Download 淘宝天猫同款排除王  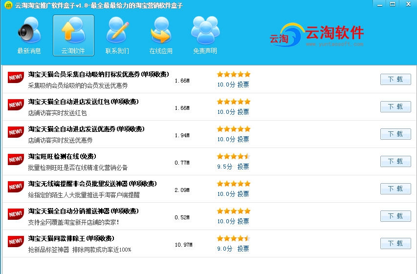point(395,243)
